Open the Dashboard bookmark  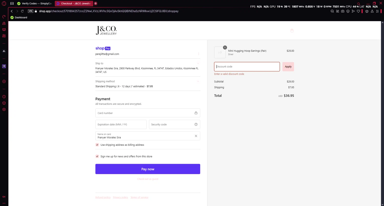coord(19,18)
